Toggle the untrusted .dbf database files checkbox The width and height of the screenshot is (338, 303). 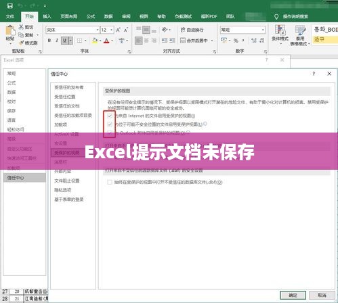[110, 182]
